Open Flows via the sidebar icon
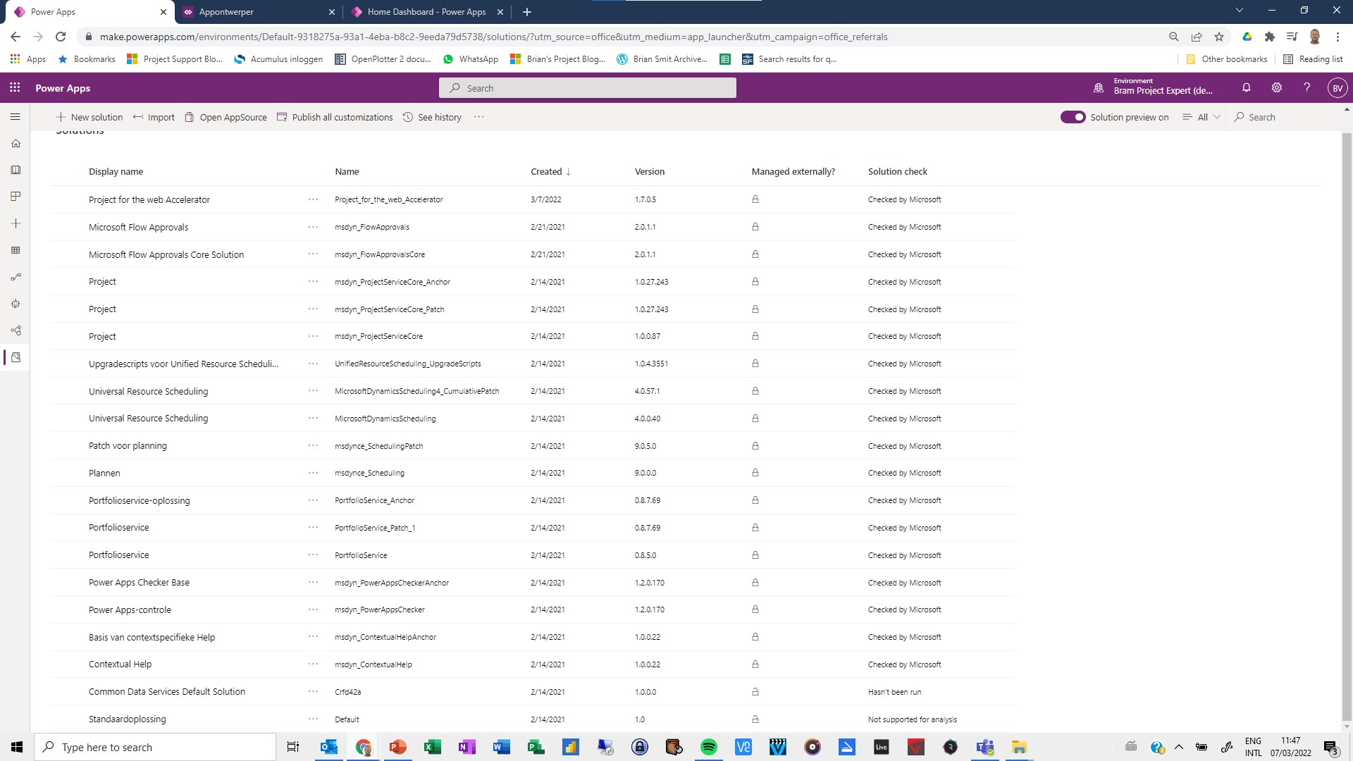1353x761 pixels. pyautogui.click(x=16, y=277)
